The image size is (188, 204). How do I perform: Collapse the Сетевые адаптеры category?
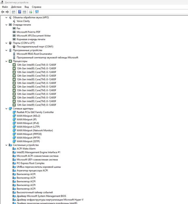[6, 108]
